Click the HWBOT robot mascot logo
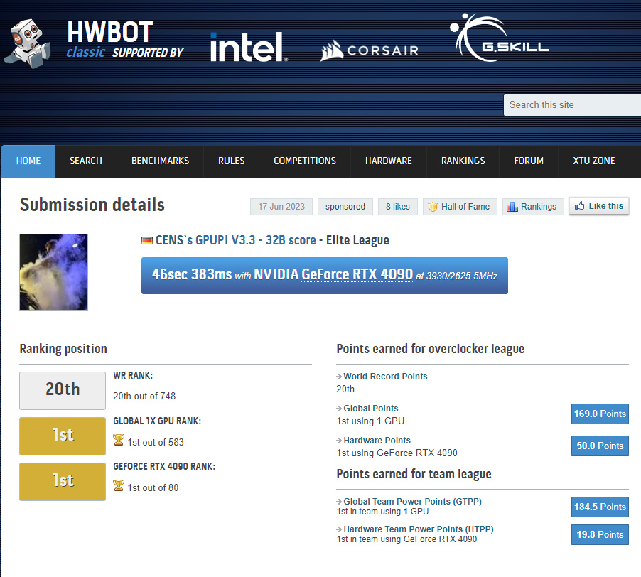Screen dimensions: 641x577 28,43
